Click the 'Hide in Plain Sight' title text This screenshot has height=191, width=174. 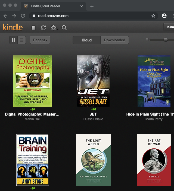click(x=150, y=114)
